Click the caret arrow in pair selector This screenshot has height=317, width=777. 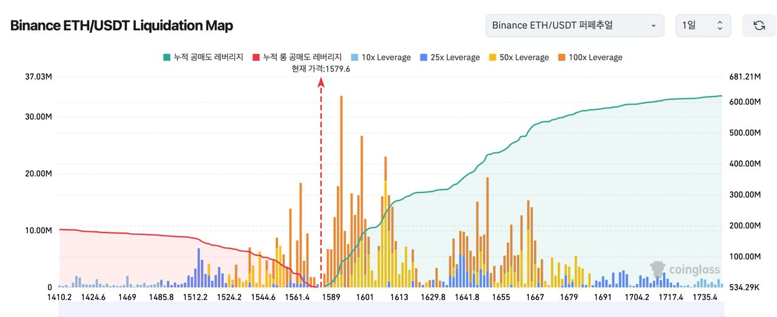653,26
